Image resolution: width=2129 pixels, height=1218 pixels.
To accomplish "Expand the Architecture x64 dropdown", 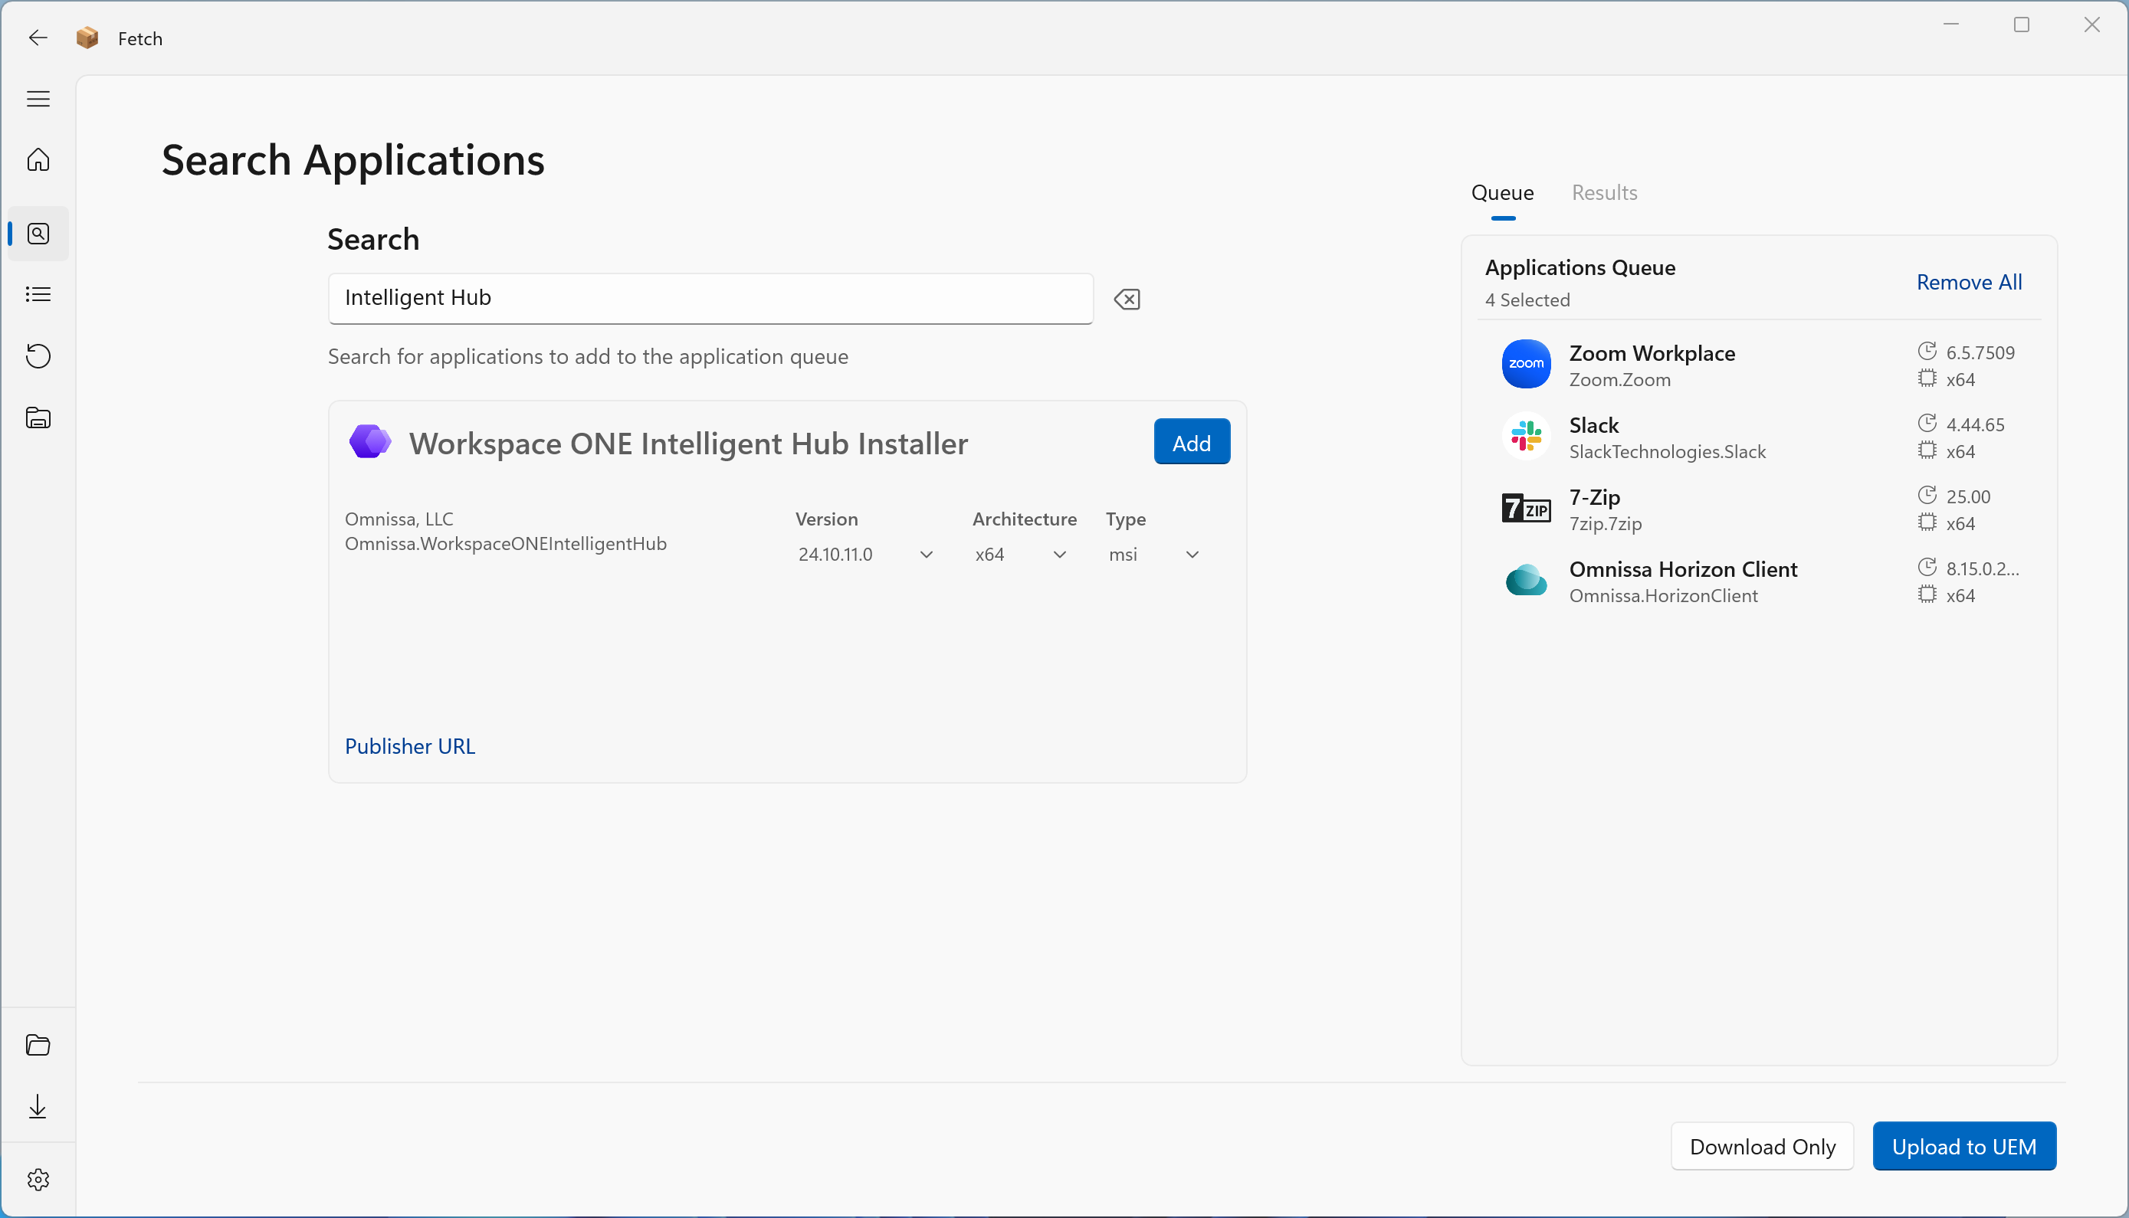I will coord(1020,555).
